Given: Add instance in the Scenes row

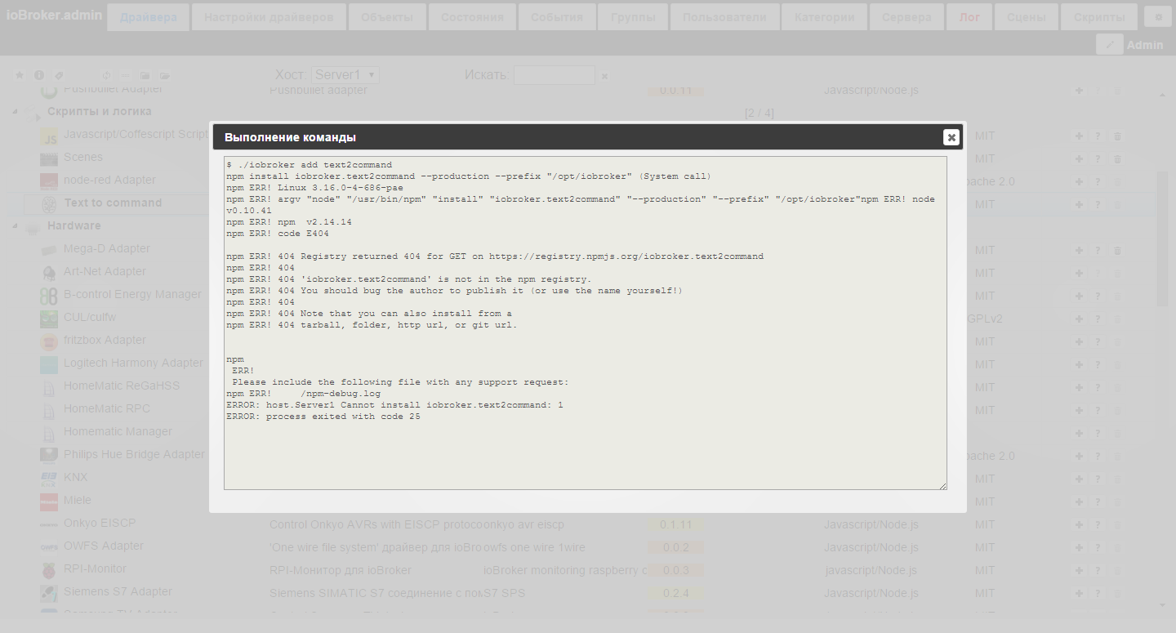Looking at the screenshot, I should (x=1079, y=158).
